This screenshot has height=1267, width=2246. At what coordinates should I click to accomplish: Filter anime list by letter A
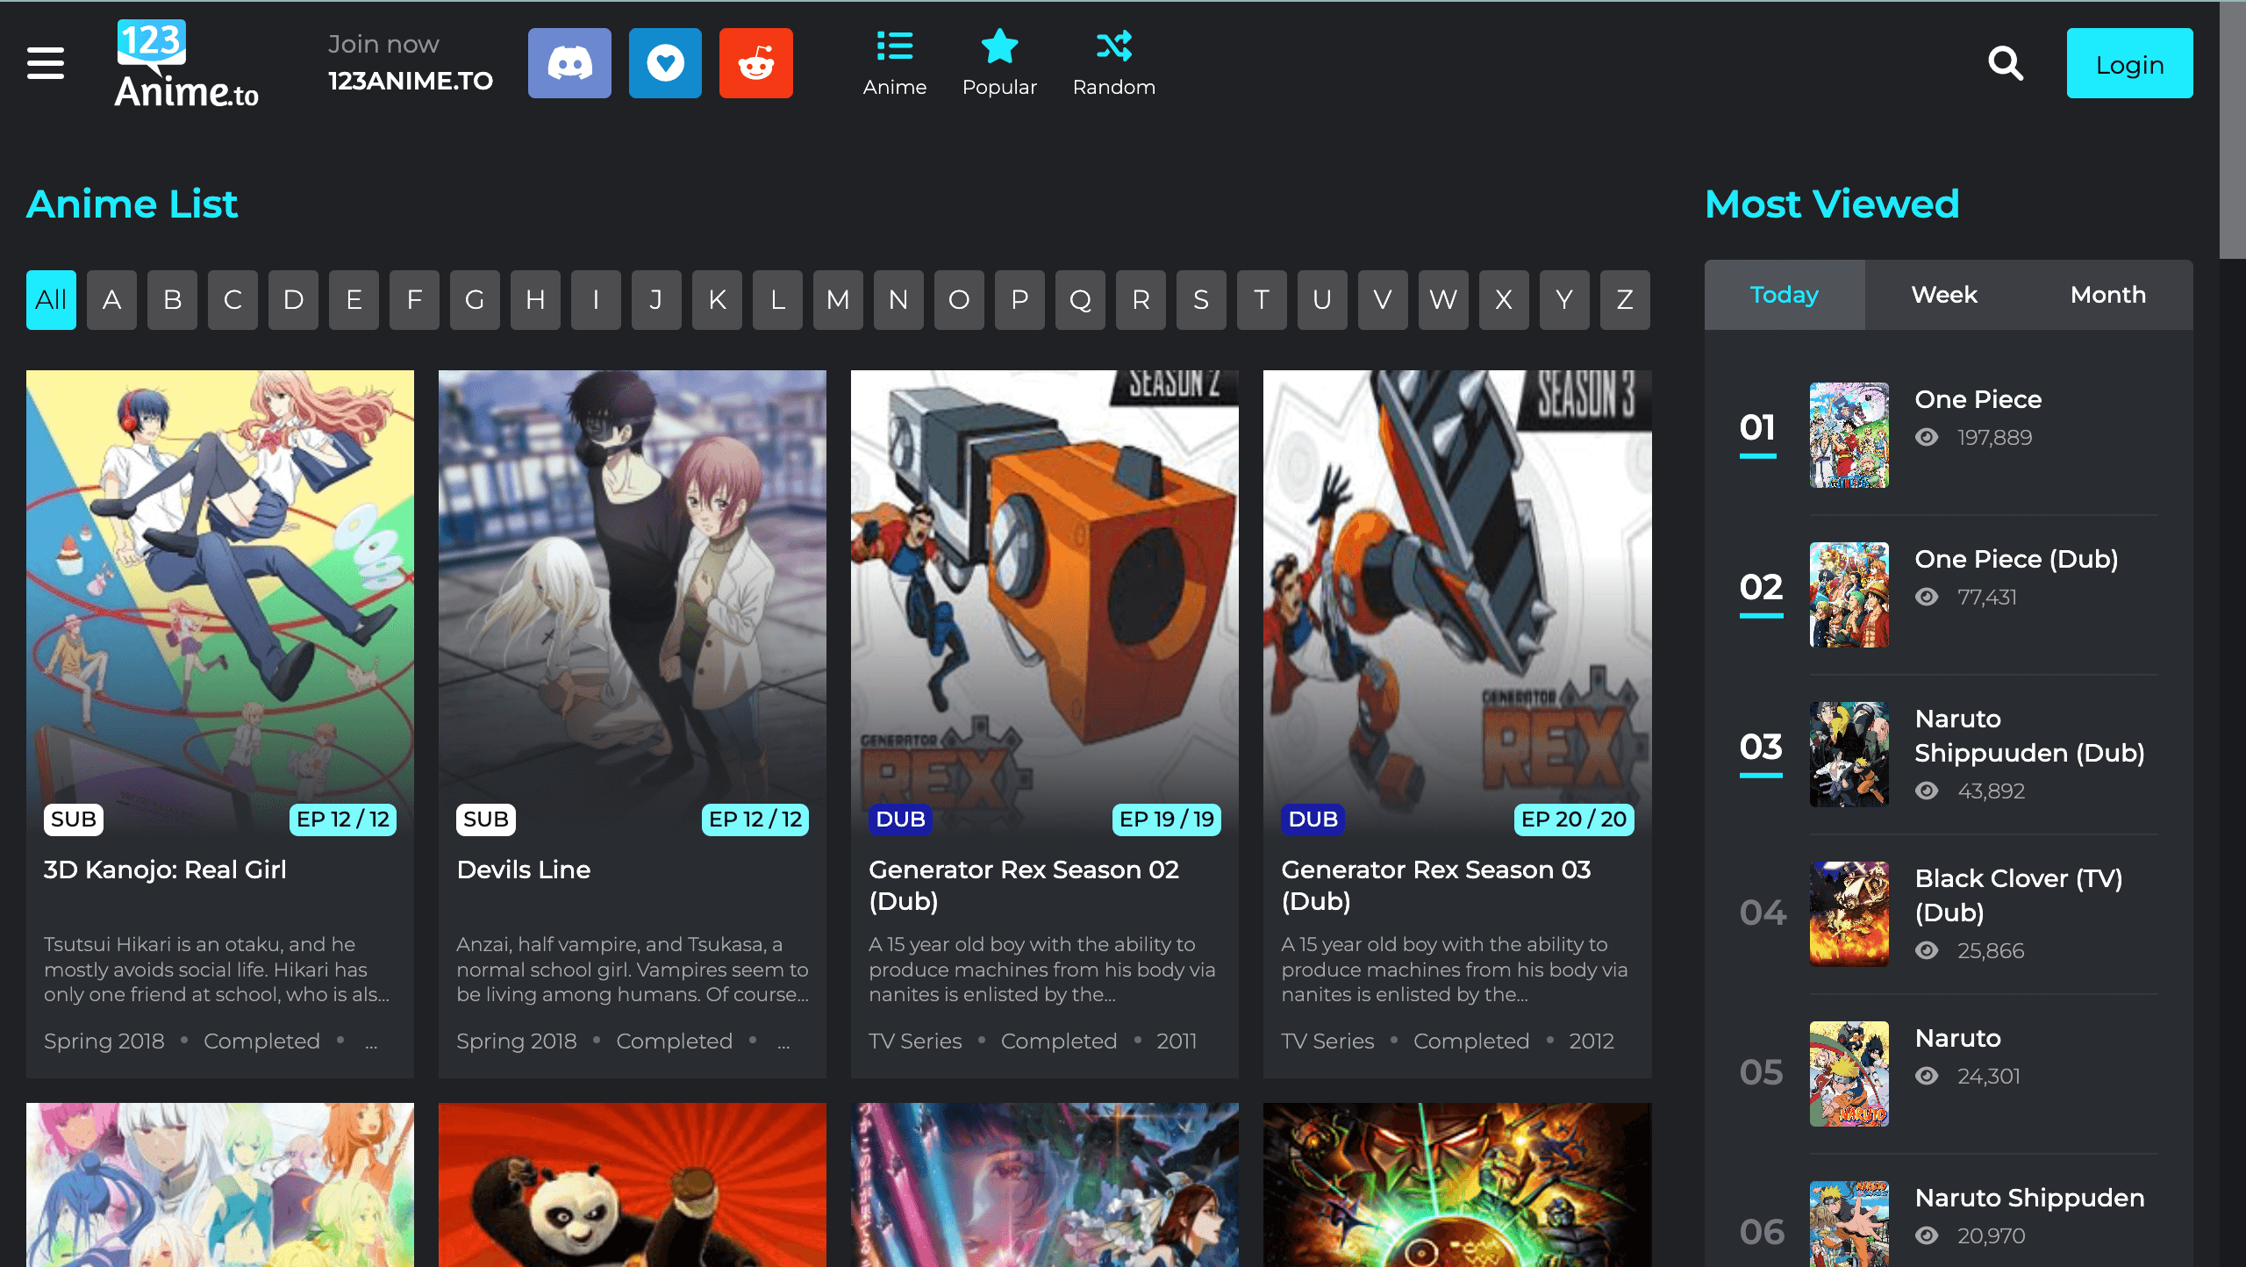[x=111, y=300]
